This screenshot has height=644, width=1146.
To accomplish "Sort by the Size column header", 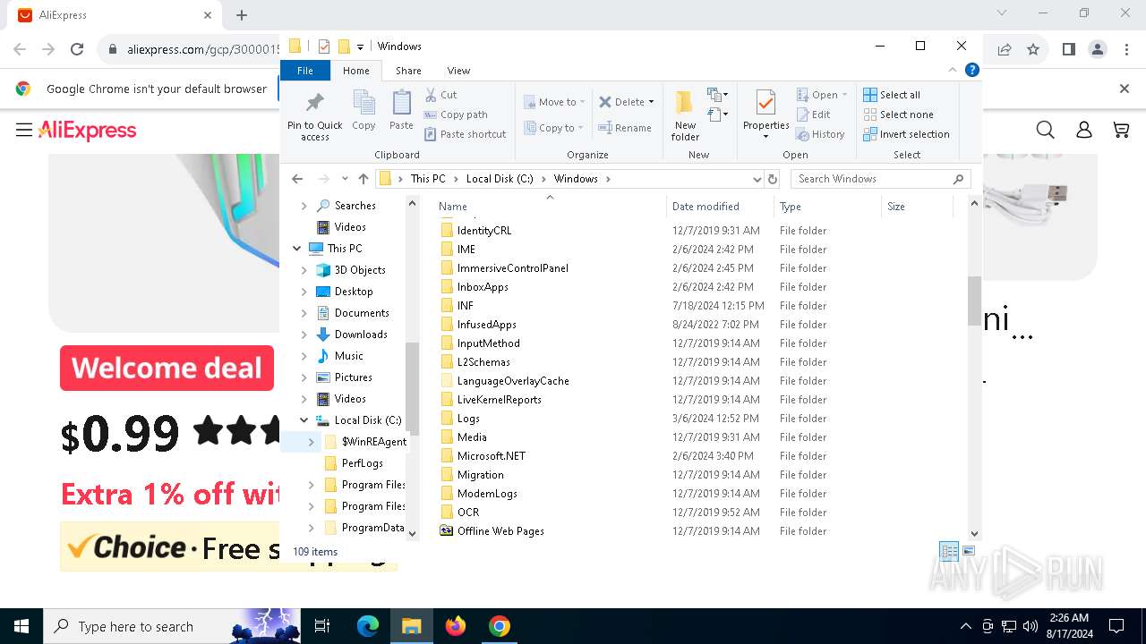I will [917, 207].
